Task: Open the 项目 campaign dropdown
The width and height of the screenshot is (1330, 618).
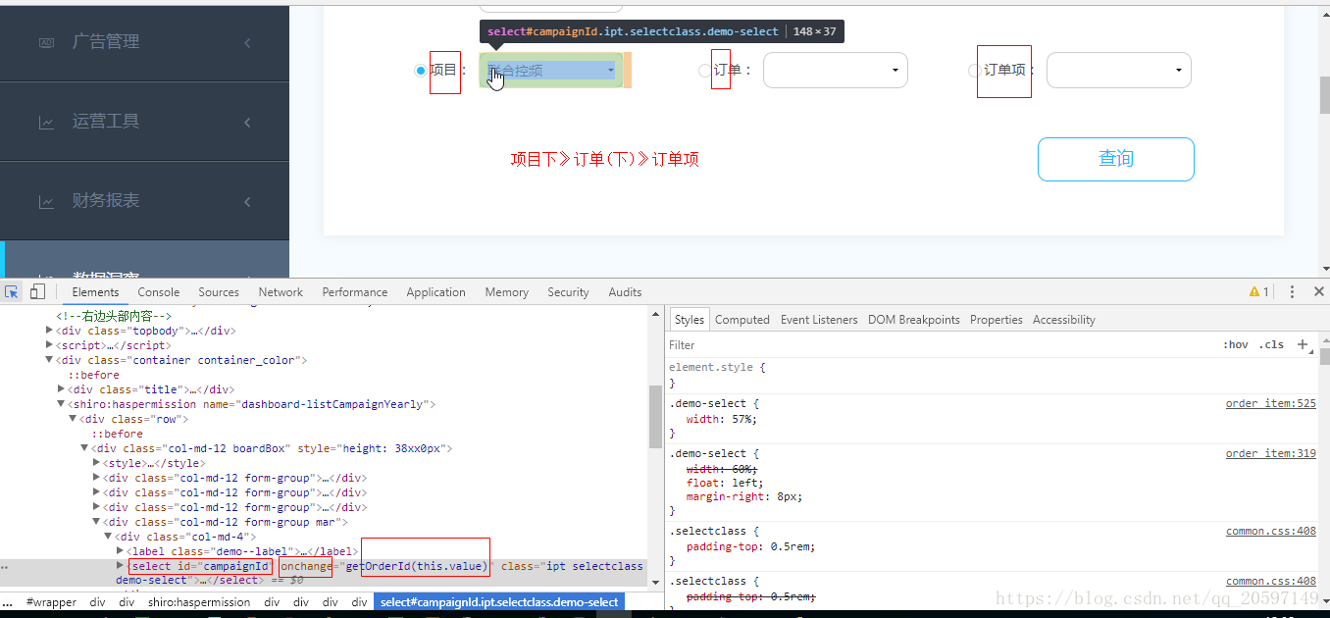Action: click(x=551, y=71)
